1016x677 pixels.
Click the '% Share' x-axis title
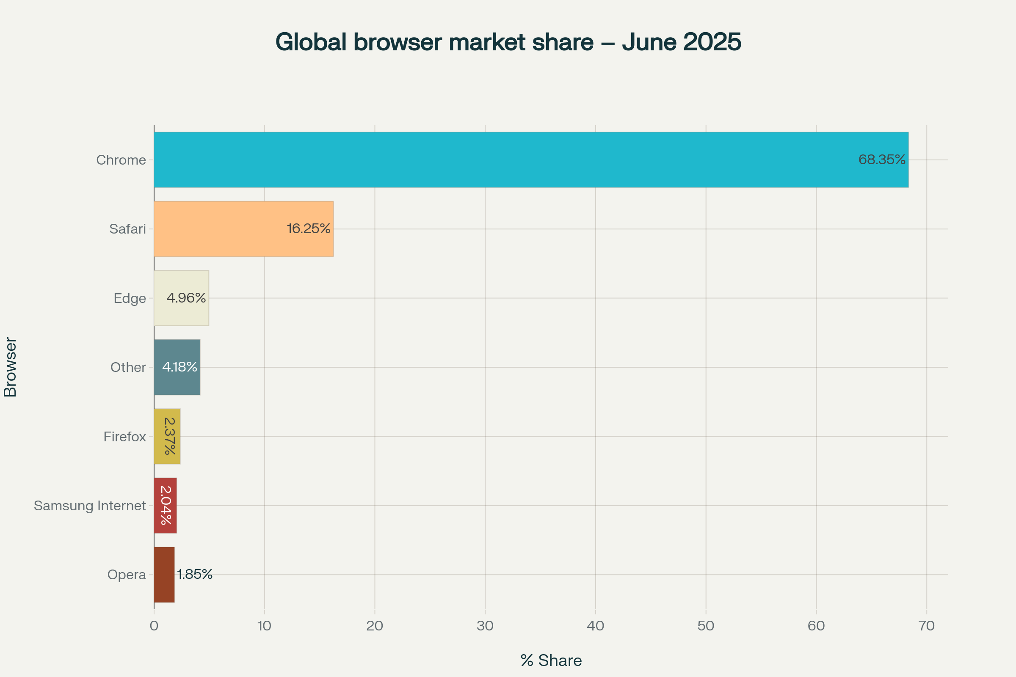pos(551,660)
